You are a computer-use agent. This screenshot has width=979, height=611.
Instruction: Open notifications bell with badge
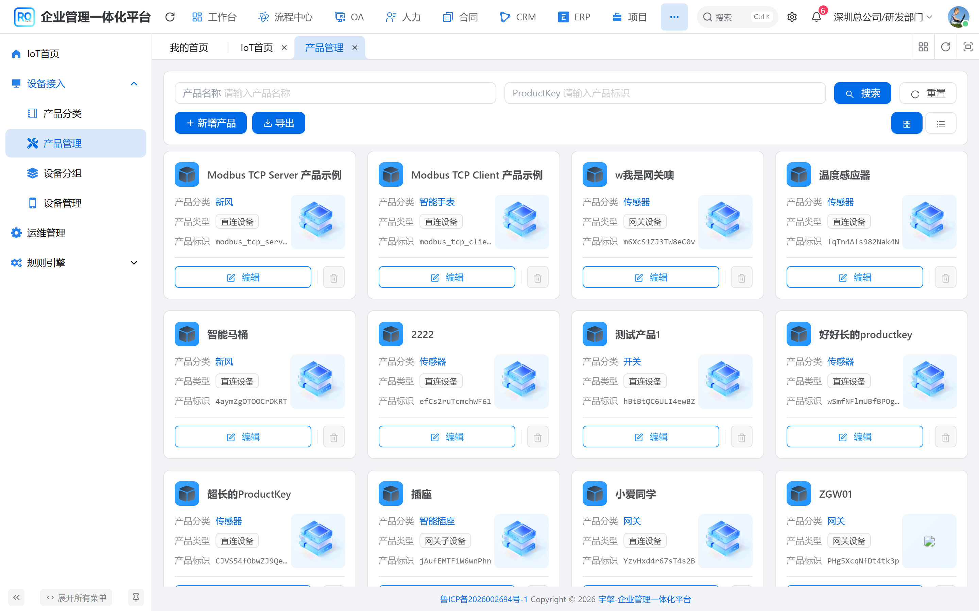(817, 17)
